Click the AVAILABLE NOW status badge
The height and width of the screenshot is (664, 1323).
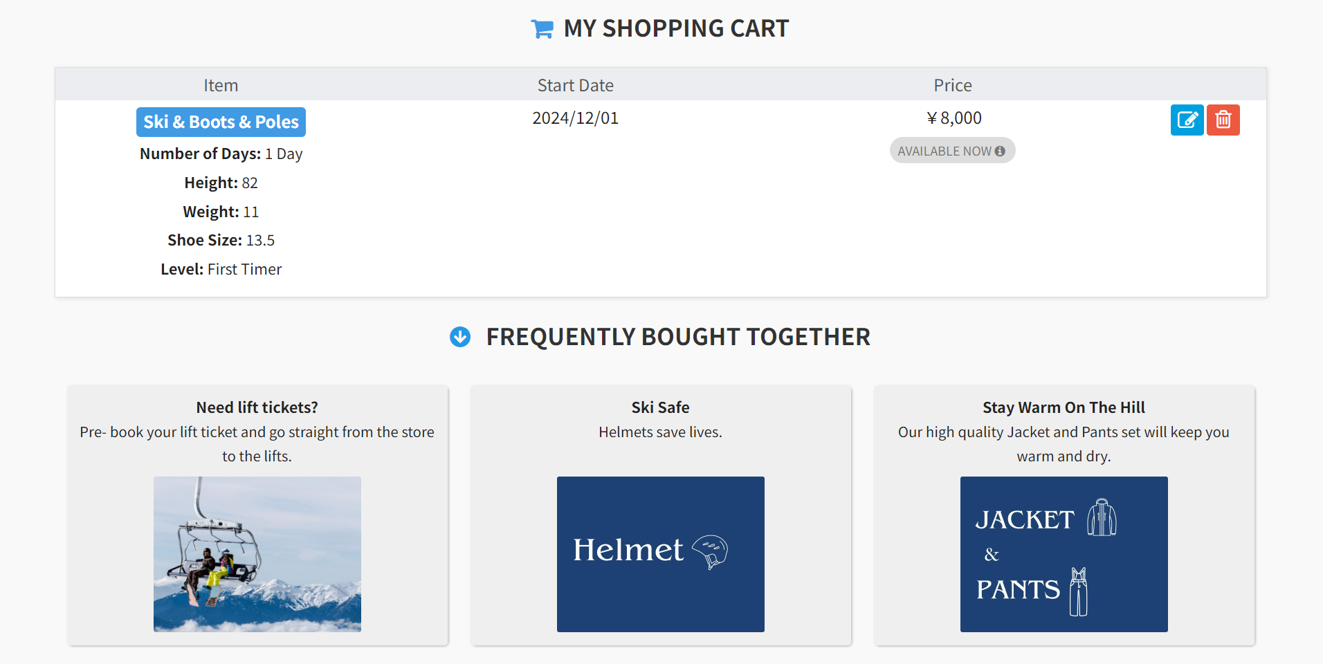952,150
